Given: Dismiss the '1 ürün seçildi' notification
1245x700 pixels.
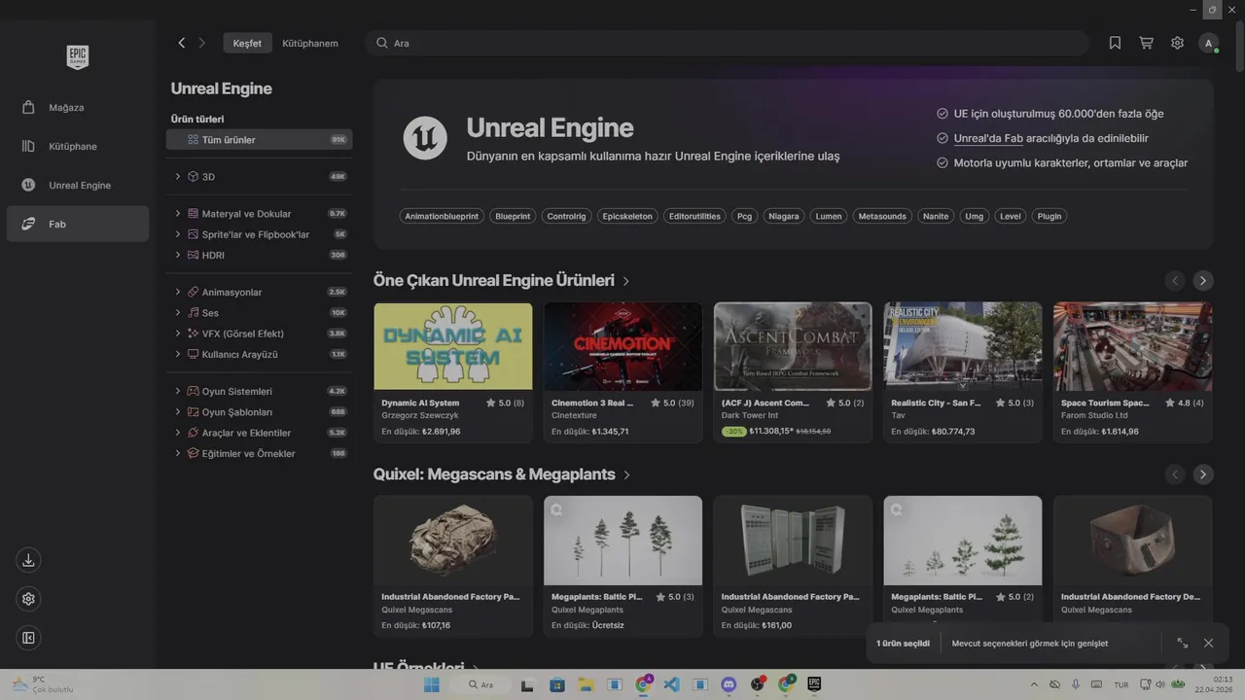Looking at the screenshot, I should (1208, 643).
